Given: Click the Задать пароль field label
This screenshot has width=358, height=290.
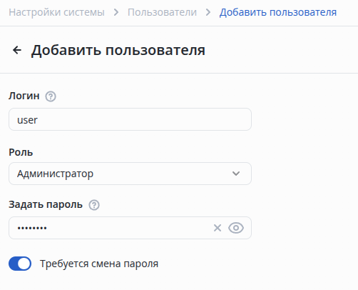Looking at the screenshot, I should click(x=46, y=204).
